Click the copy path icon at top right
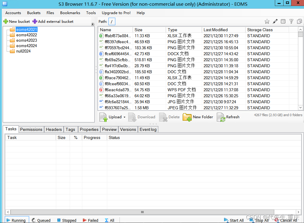 point(299,21)
